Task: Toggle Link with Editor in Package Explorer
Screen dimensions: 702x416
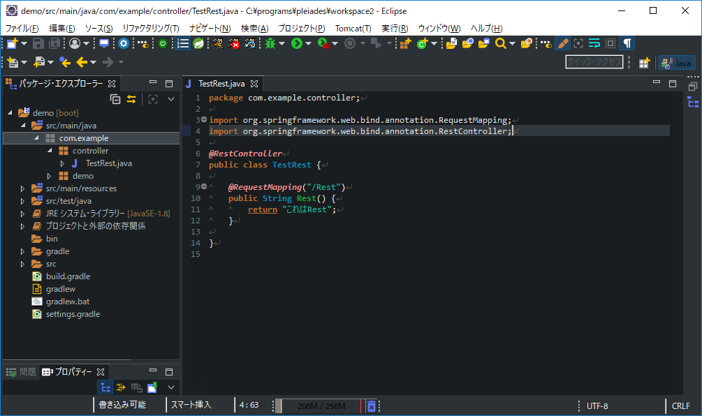Action: point(131,99)
